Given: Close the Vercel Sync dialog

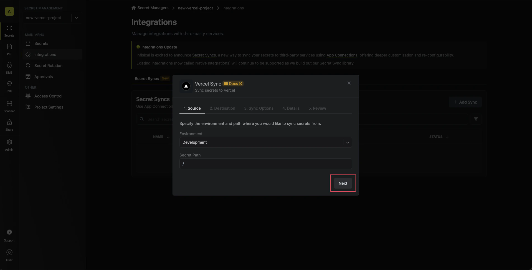Looking at the screenshot, I should pos(349,83).
